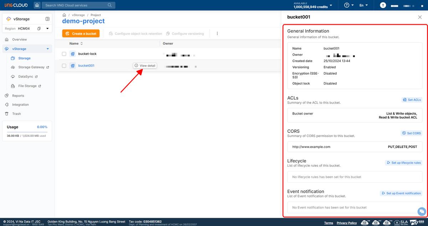Open the help question mark icon
This screenshot has width=428, height=226.
(x=347, y=5)
